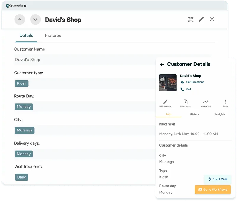Select the Info tab
237x201 pixels.
pyautogui.click(x=169, y=114)
